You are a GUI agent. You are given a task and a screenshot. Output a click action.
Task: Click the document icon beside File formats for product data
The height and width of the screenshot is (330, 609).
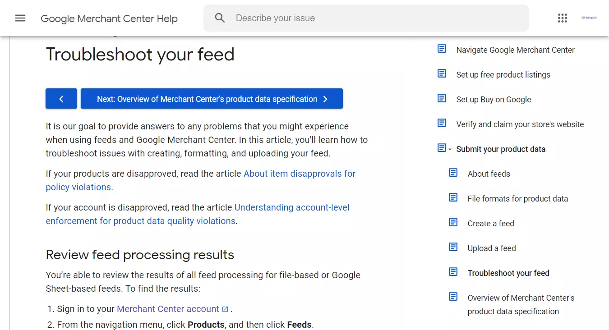[453, 197]
